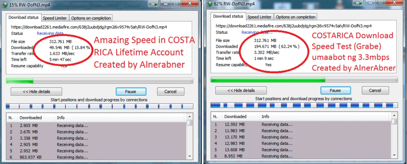Select the 12.592 MB connection row

[x=301, y=124]
